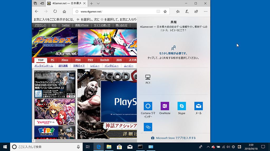Viewport: 270px width, 151px height.
Task: Open the Windows taskbar People icon
Action: coord(201,147)
